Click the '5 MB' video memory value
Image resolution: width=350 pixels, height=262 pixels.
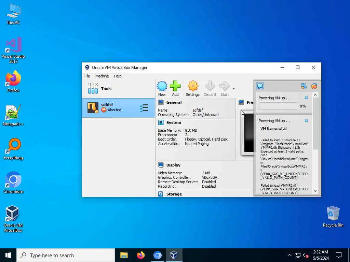[x=206, y=173]
